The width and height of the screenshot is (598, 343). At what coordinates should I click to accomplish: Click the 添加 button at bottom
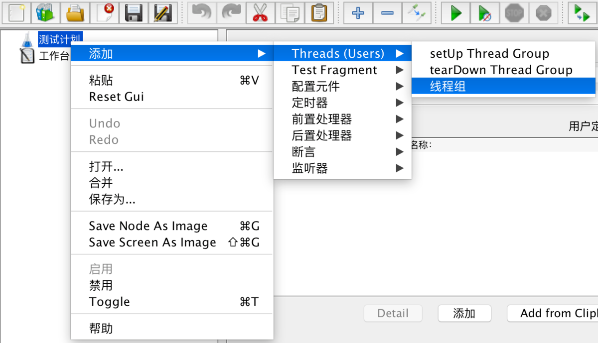(464, 313)
